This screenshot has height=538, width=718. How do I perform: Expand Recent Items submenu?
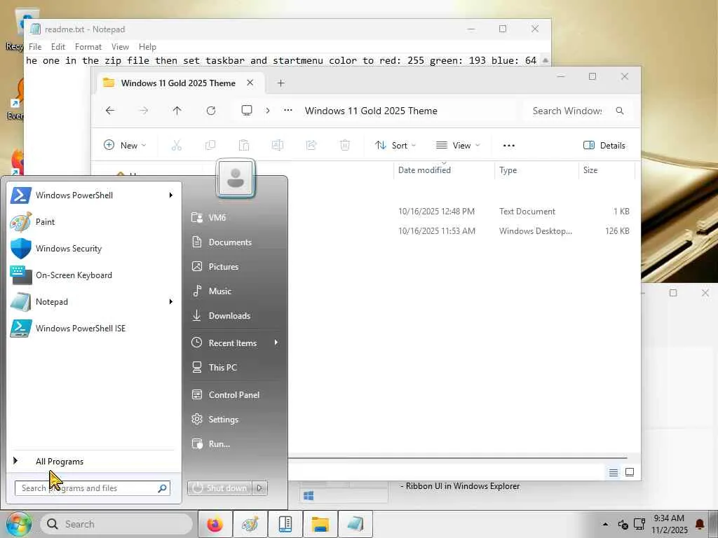[x=236, y=343]
